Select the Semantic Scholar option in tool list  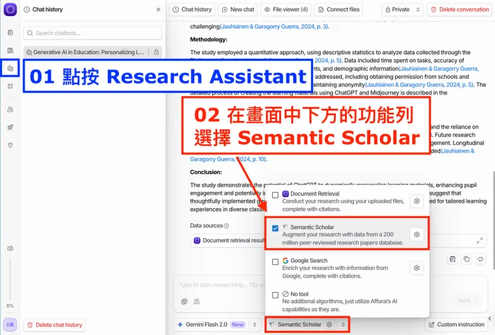(x=346, y=235)
